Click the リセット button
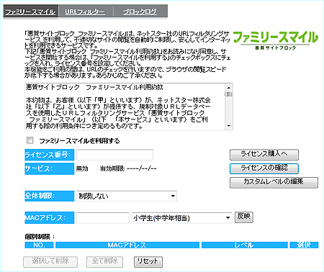The width and height of the screenshot is (324, 272). pos(148,262)
